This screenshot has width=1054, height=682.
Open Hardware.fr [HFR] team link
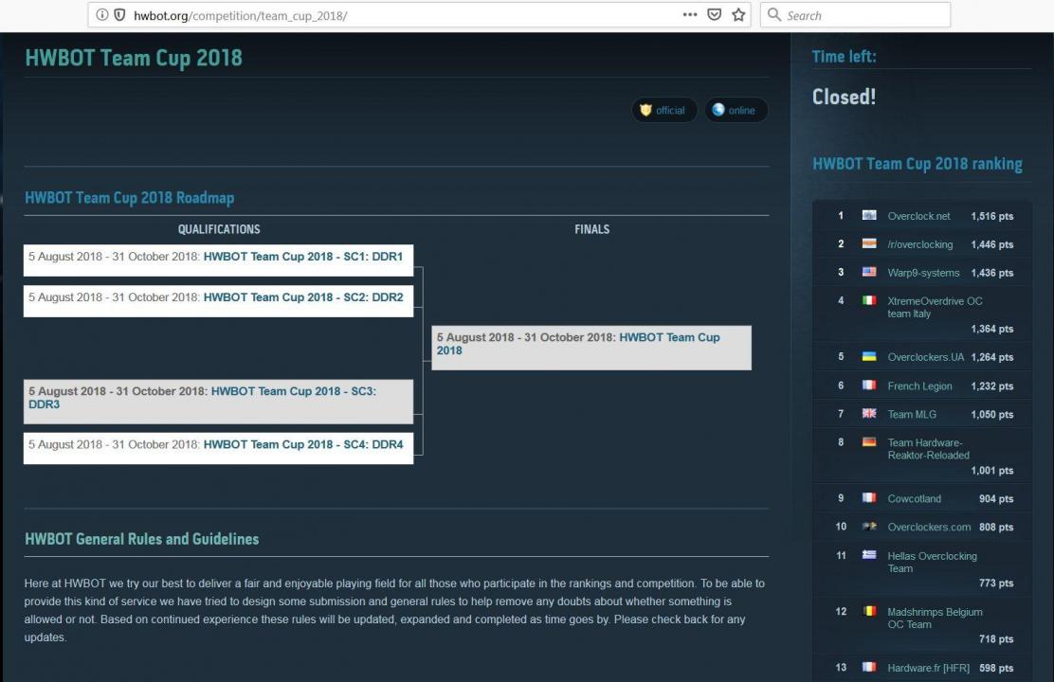(928, 668)
